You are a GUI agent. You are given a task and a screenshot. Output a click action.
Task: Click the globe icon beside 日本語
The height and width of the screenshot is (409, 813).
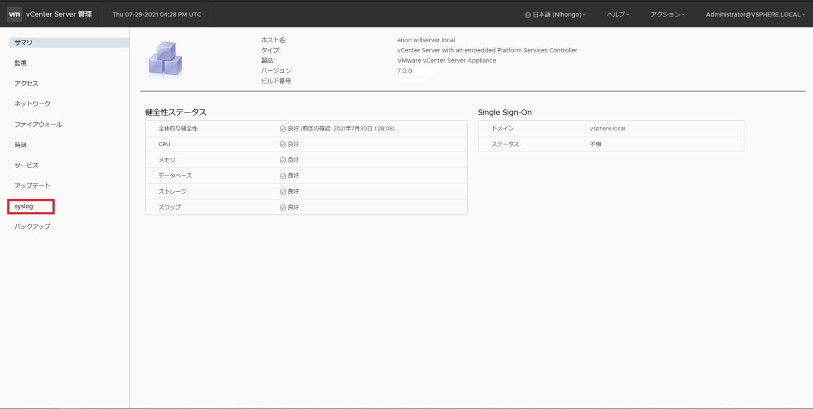pos(528,15)
